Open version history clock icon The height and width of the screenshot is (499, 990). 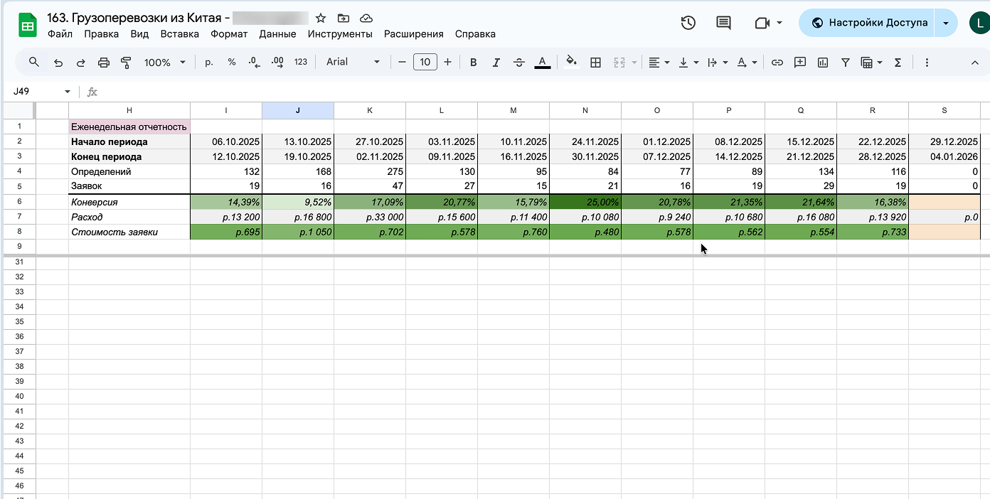click(688, 23)
